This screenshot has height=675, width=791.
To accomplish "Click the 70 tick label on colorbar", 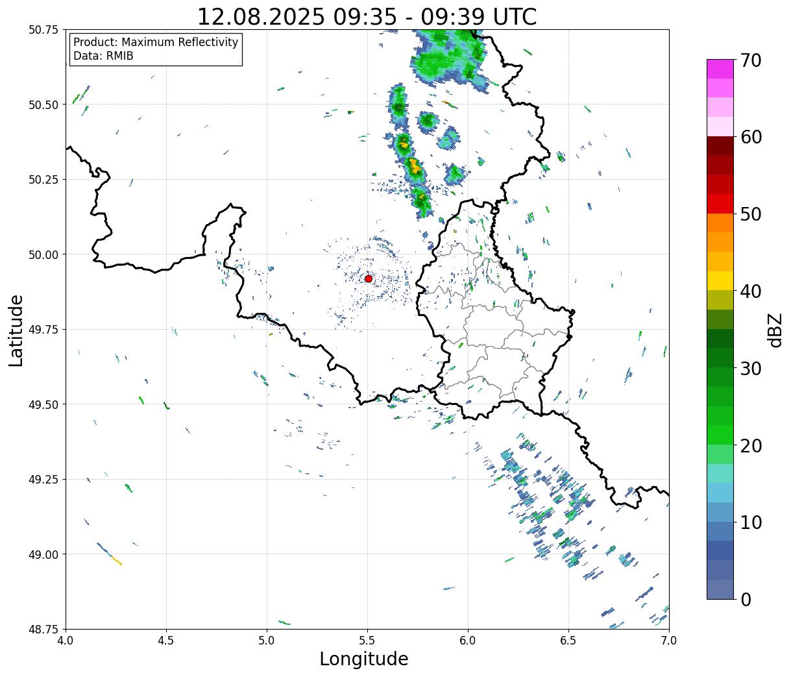I will (x=751, y=60).
